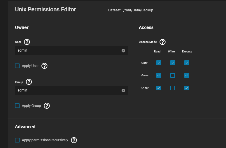The height and width of the screenshot is (148, 226).
Task: Check Apply permissions recursively
Action: [17, 140]
